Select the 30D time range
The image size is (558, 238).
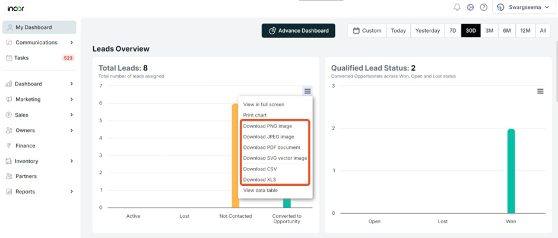(471, 31)
